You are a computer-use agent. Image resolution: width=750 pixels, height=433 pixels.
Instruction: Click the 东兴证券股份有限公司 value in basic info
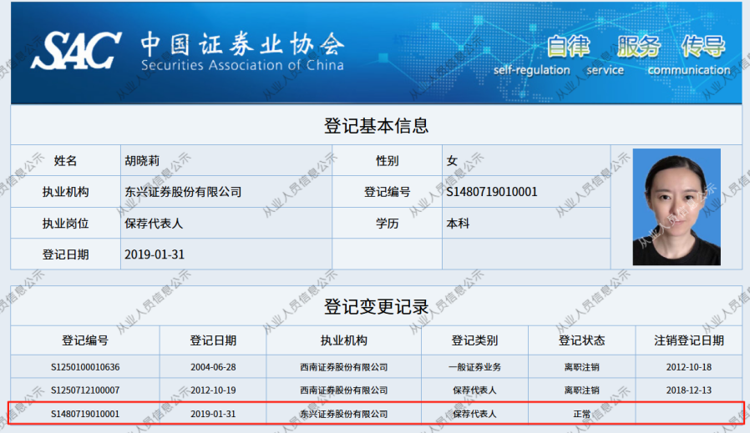(183, 192)
